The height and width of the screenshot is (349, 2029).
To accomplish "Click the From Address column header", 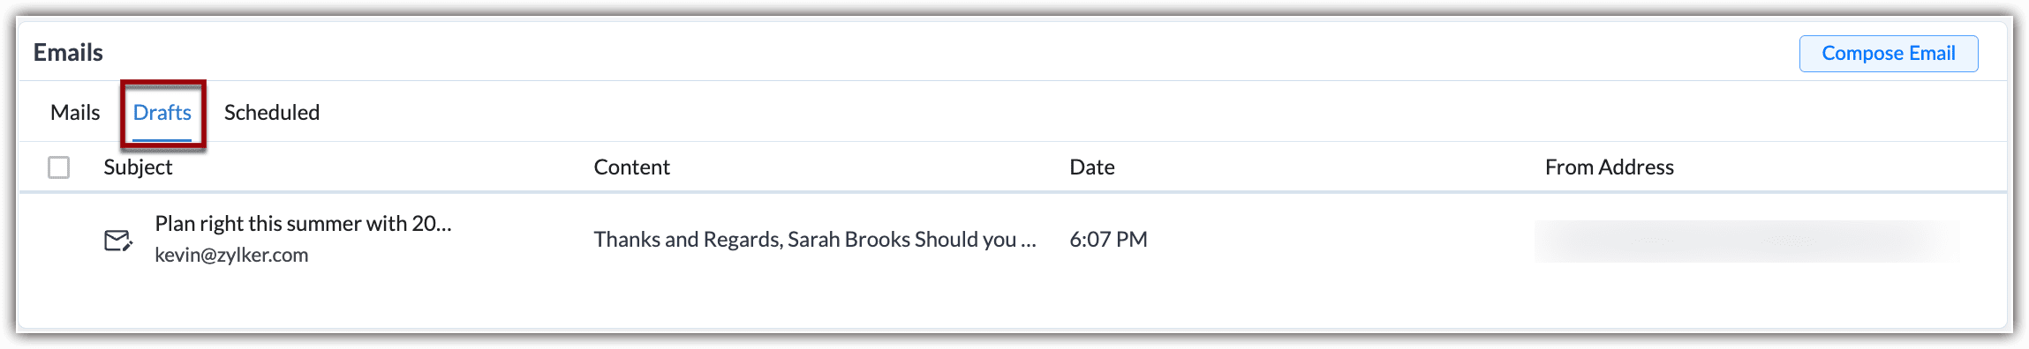I will (1609, 167).
